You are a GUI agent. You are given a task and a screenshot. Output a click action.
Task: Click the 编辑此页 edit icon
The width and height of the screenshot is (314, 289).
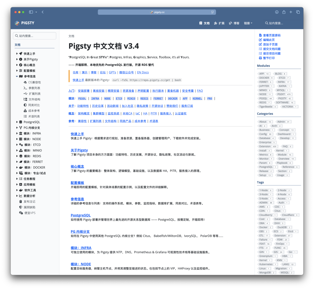(260, 40)
